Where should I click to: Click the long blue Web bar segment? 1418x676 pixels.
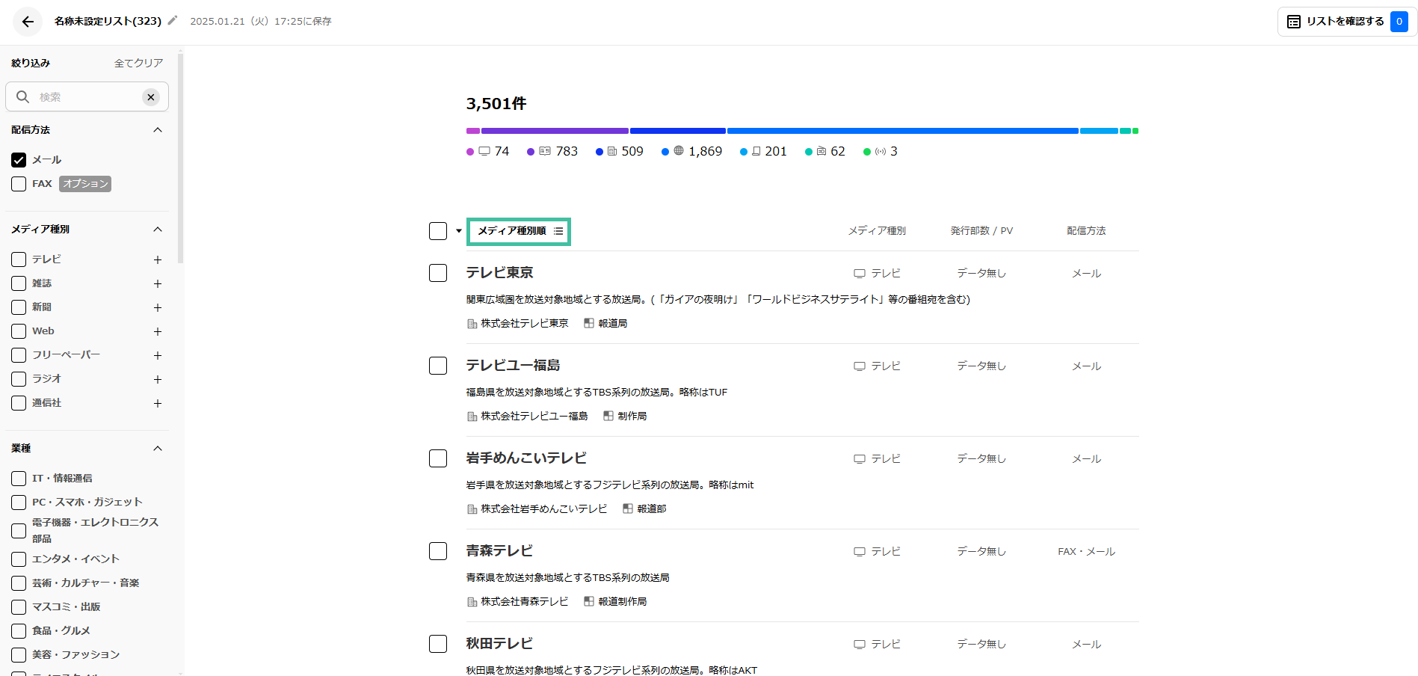click(x=902, y=131)
